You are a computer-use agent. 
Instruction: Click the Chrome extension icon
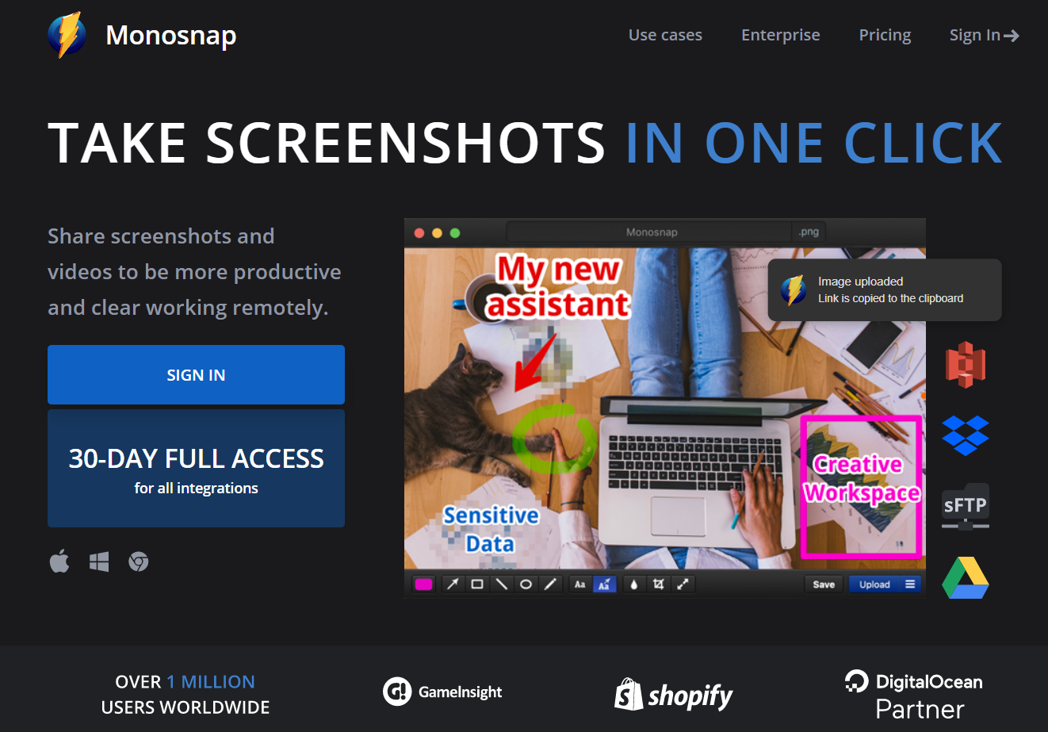[139, 562]
